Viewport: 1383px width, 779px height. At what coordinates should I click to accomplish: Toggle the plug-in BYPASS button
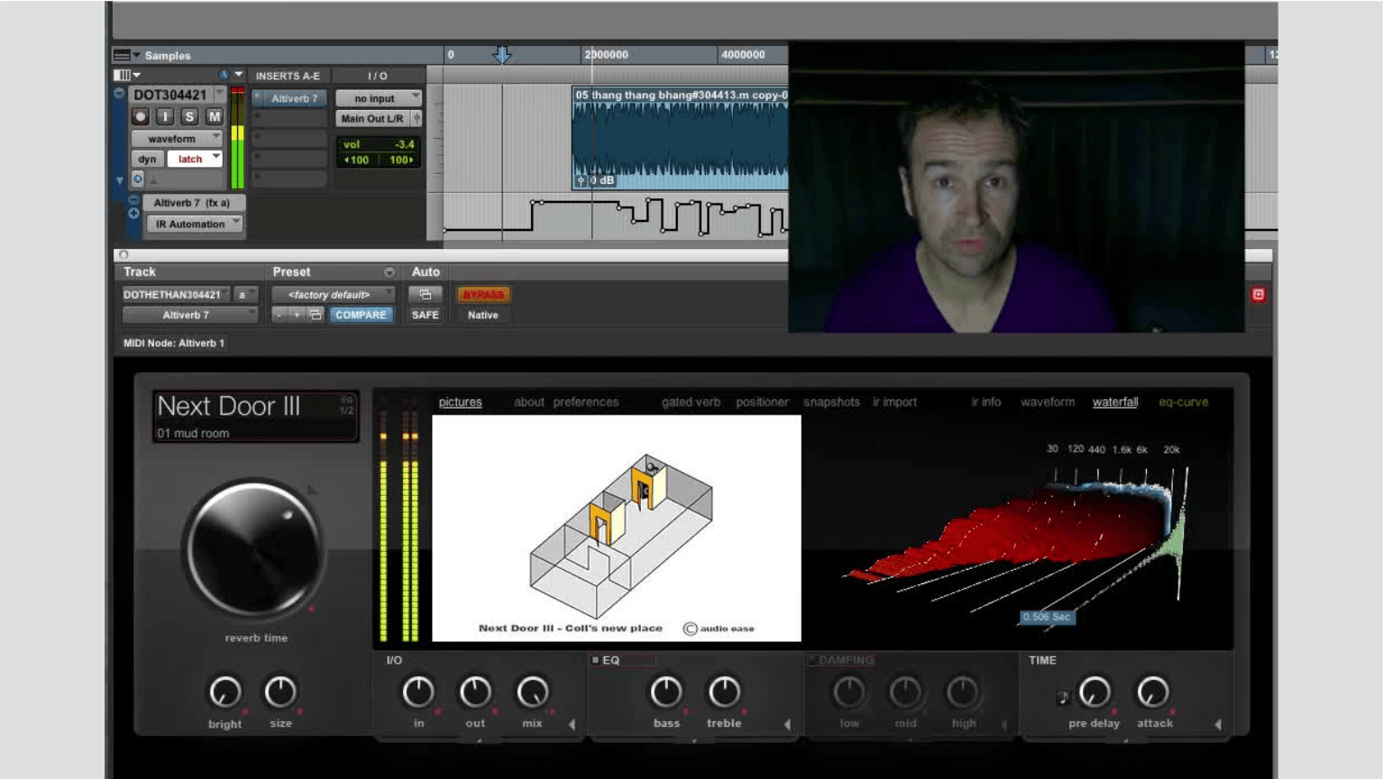483,295
